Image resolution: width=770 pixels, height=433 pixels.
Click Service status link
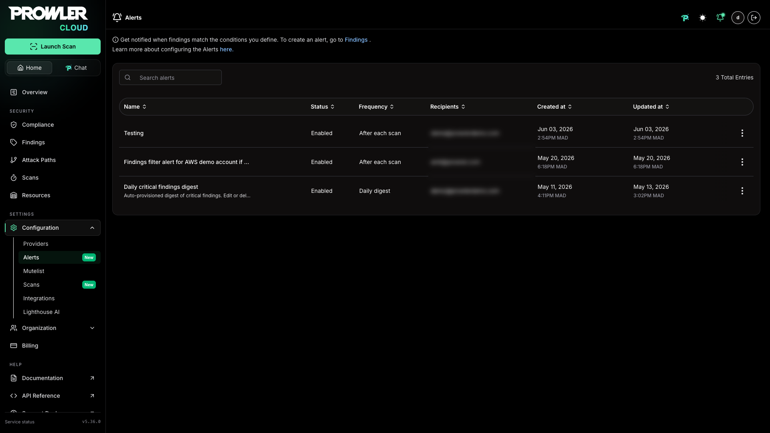pyautogui.click(x=20, y=422)
